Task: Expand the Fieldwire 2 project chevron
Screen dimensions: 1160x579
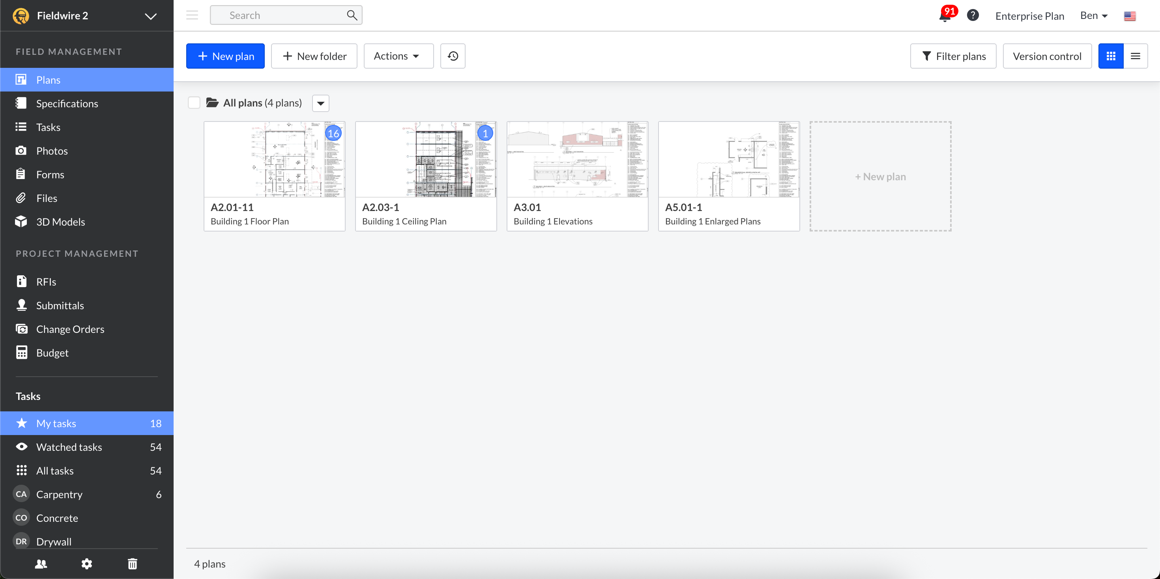Action: point(150,16)
